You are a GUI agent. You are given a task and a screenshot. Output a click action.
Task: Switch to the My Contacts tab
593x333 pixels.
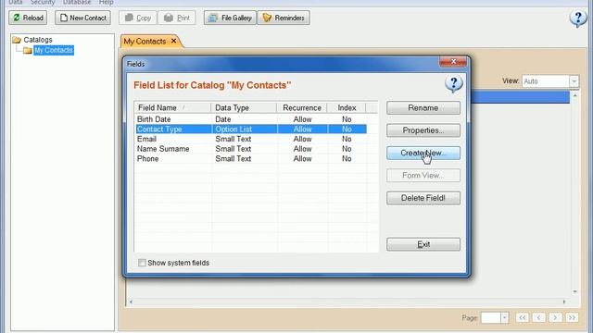pos(145,41)
